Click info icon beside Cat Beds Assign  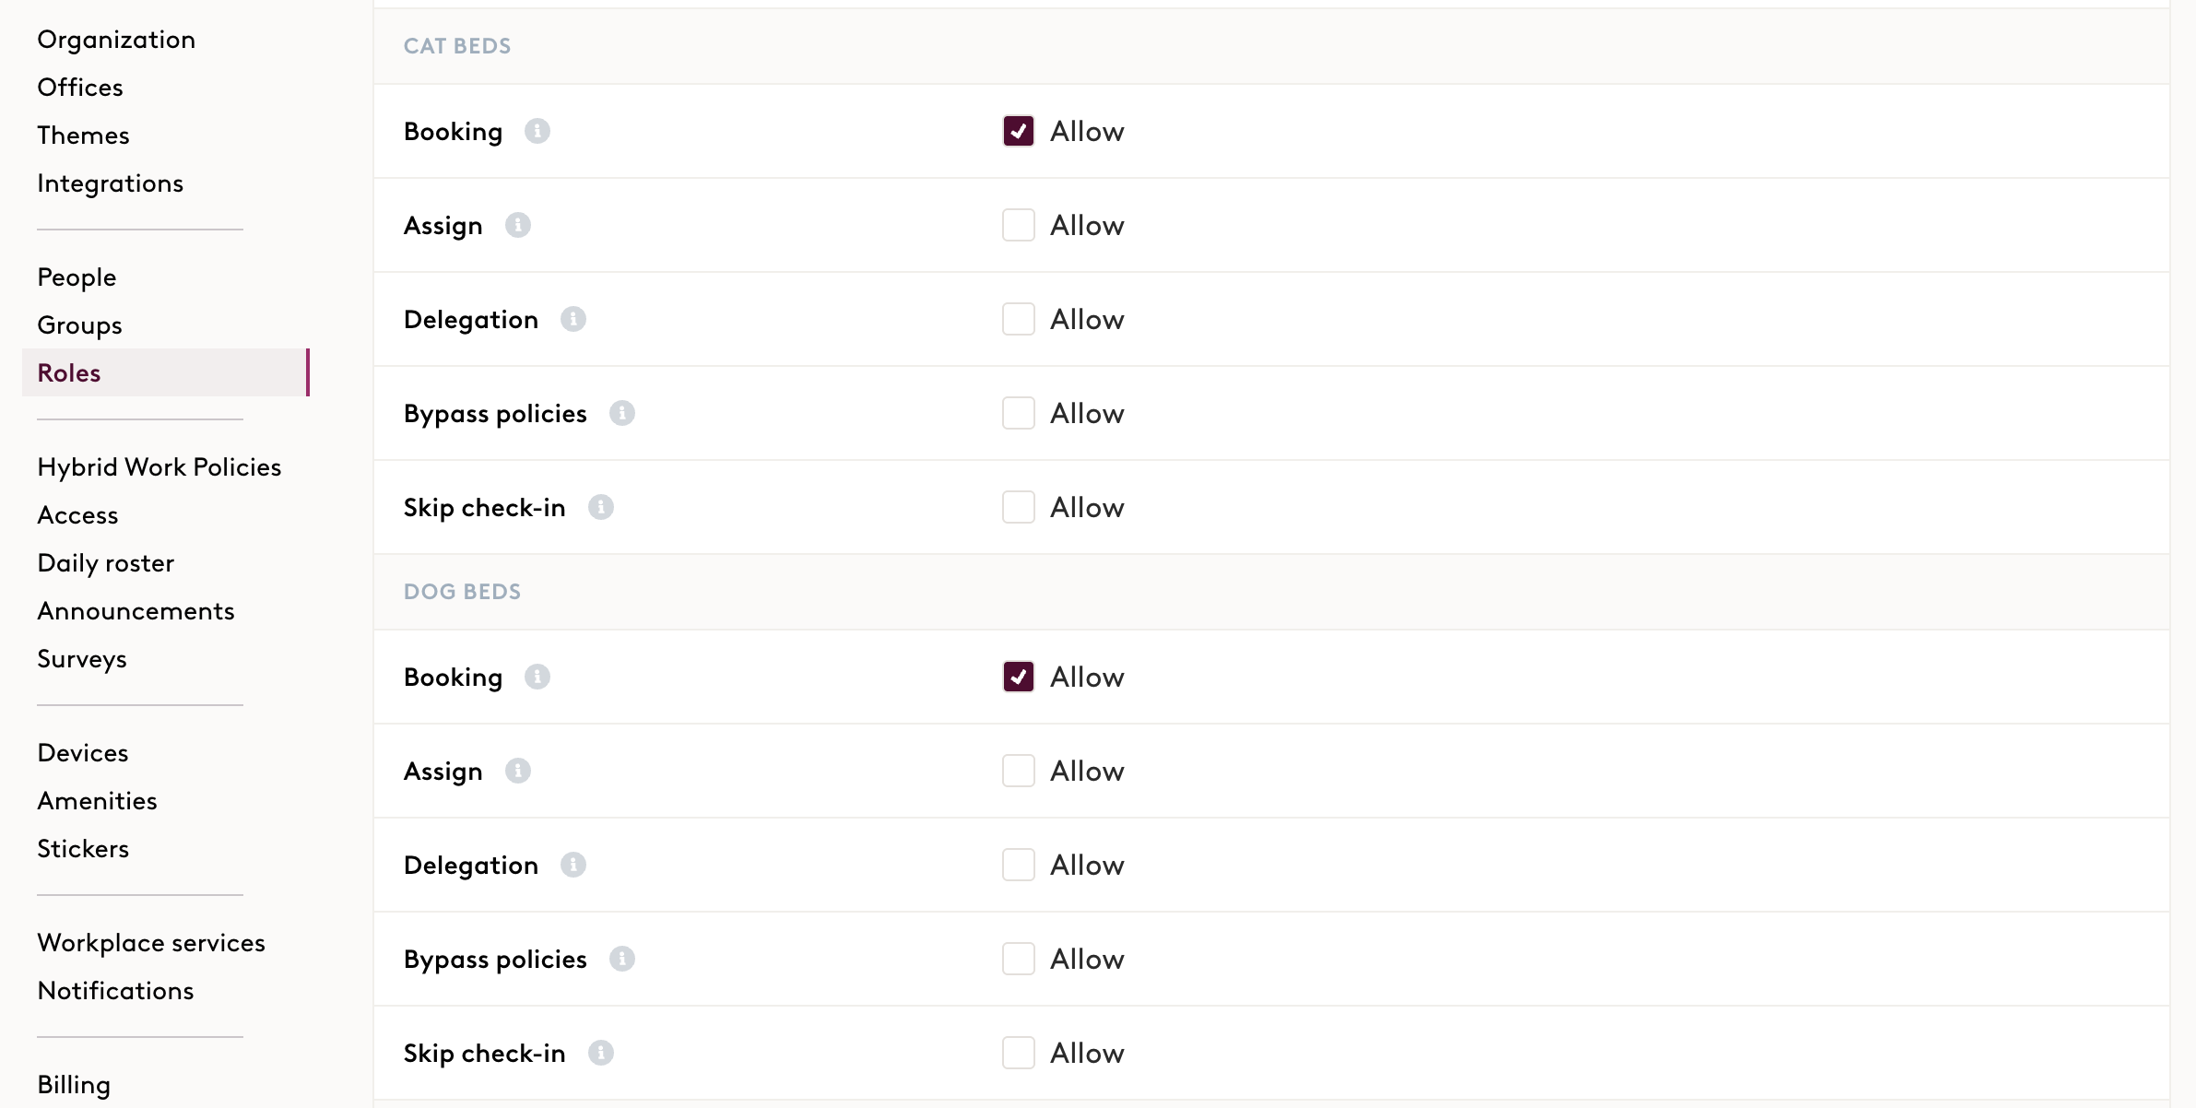pyautogui.click(x=518, y=226)
